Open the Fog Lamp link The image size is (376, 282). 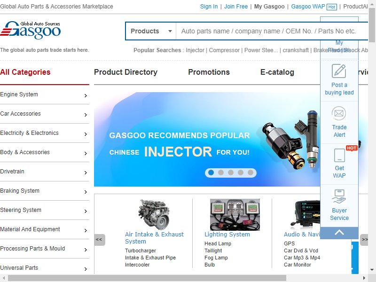click(x=216, y=258)
